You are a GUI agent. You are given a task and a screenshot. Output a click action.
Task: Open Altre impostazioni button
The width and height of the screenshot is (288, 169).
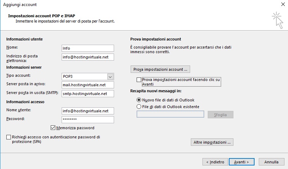(212, 142)
